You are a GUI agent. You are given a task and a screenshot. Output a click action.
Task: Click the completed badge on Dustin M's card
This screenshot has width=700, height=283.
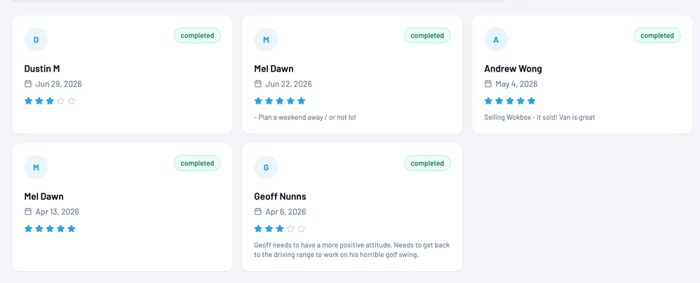click(x=197, y=36)
